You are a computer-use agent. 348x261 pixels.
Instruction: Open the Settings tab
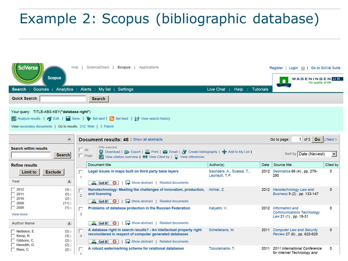tap(126, 89)
